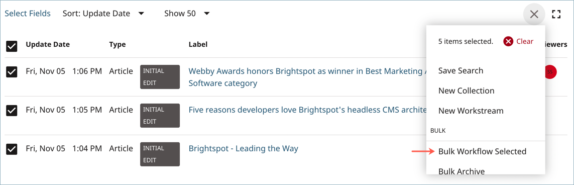Select Save Search menu option

(x=461, y=70)
